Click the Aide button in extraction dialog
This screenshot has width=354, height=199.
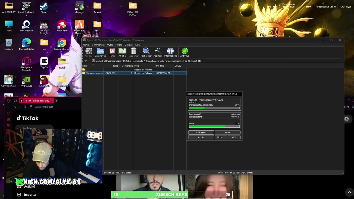[234, 137]
